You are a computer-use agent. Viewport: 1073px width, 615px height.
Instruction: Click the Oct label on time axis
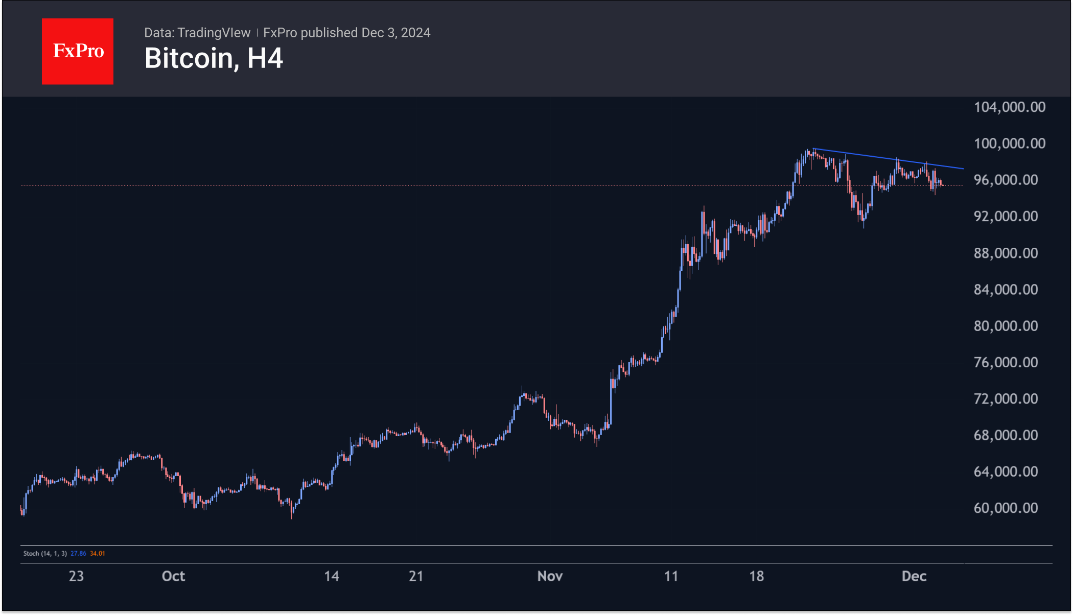point(173,577)
